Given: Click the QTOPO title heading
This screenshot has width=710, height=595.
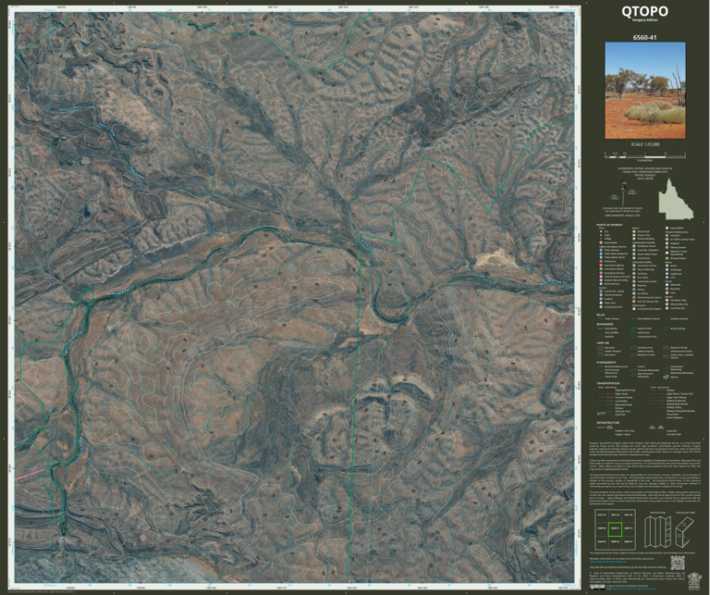Looking at the screenshot, I should coord(644,11).
